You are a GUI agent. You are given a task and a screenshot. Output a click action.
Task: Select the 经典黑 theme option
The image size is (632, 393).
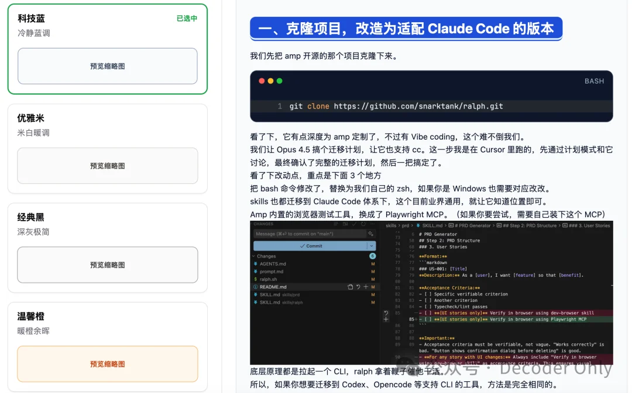(x=107, y=247)
